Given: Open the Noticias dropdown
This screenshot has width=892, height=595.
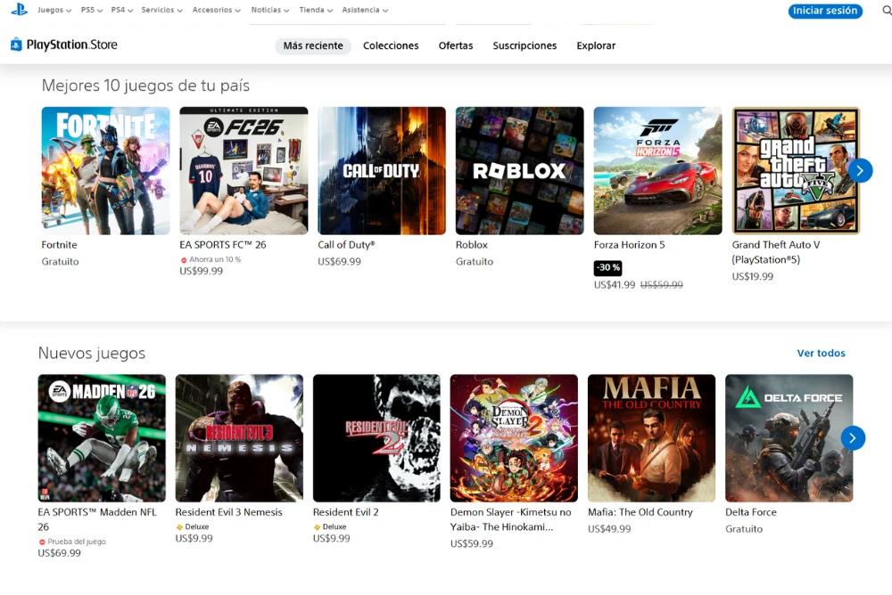Looking at the screenshot, I should [x=270, y=10].
